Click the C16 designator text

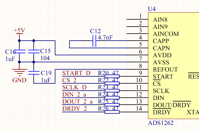click(10, 52)
